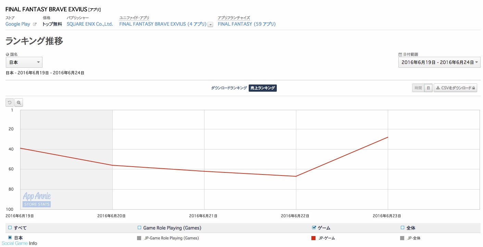Toggle the 日本 country series checkbox

point(10,238)
